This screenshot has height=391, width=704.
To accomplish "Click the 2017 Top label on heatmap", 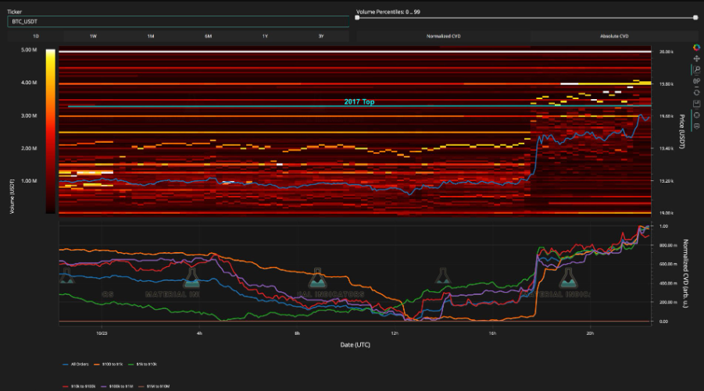I will point(359,101).
